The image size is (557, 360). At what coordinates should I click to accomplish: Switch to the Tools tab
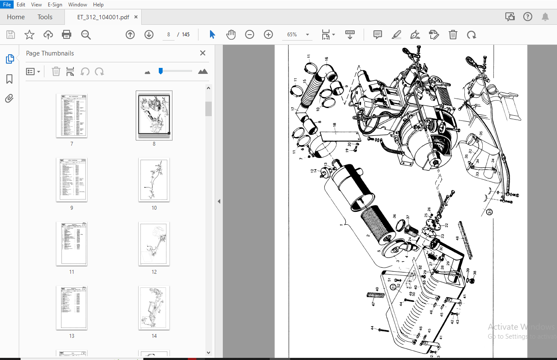pos(45,17)
